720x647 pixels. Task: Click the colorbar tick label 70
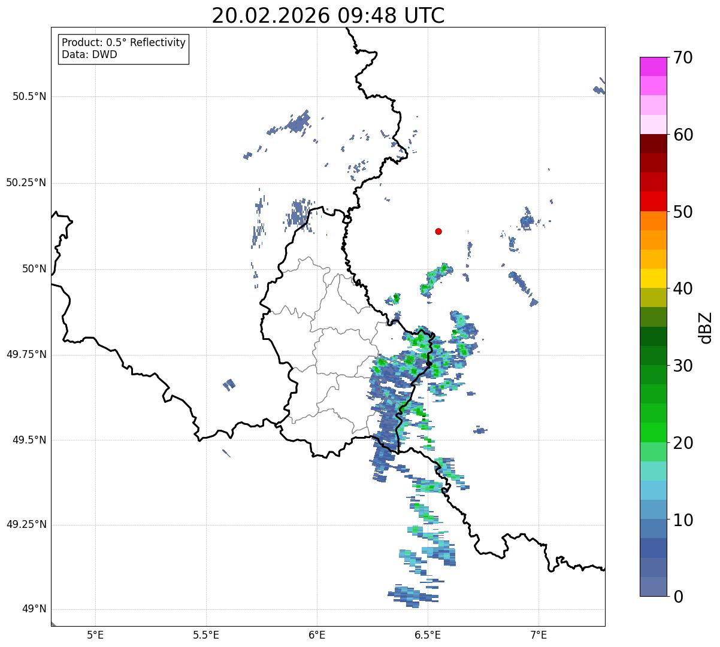click(x=683, y=57)
